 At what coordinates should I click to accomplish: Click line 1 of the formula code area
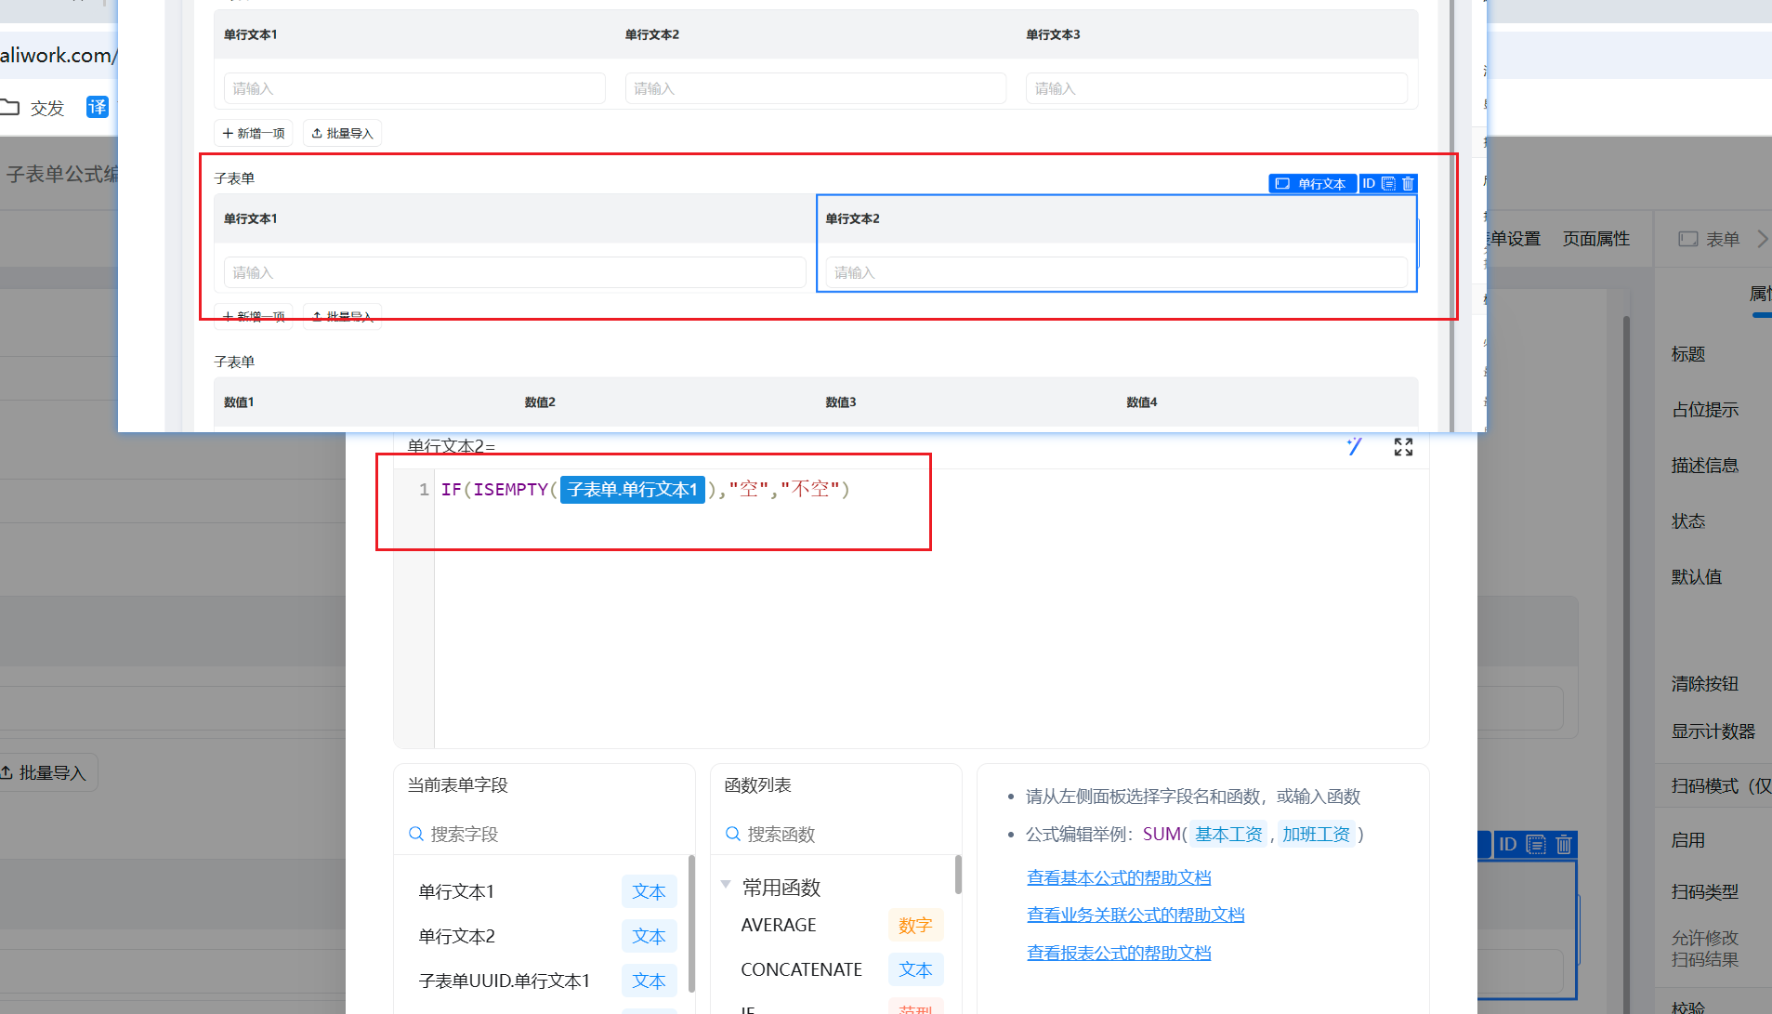pyautogui.click(x=646, y=490)
